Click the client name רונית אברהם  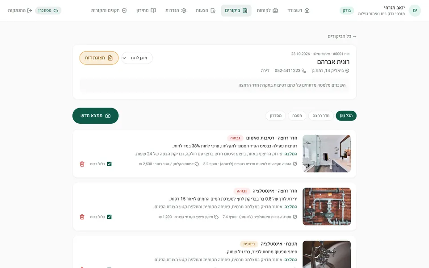(333, 62)
